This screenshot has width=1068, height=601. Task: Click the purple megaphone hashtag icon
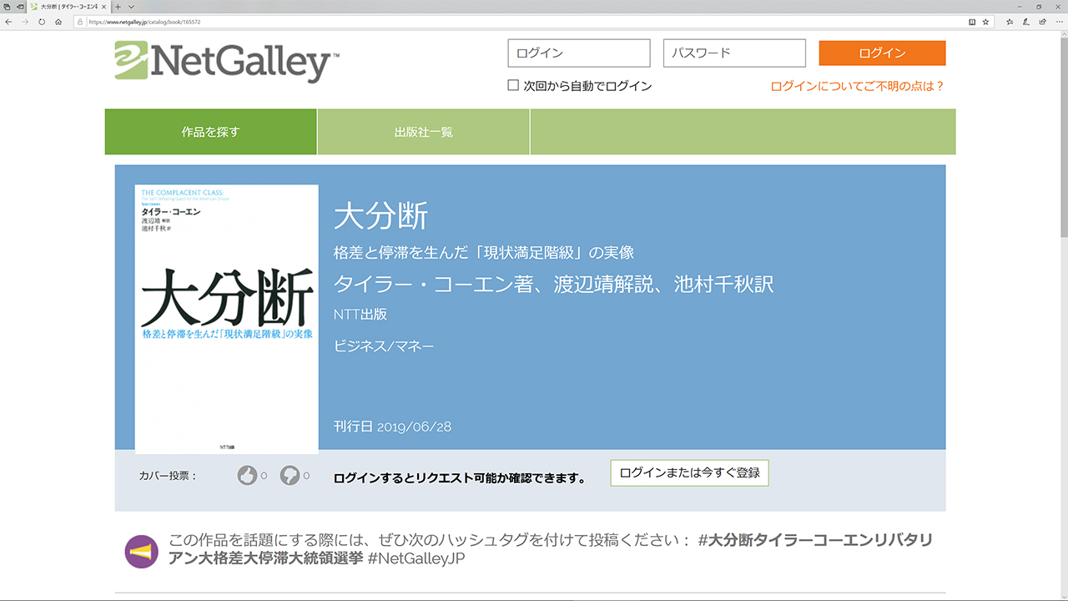[x=141, y=552]
